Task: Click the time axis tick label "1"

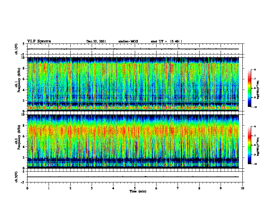Action: click(x=49, y=188)
